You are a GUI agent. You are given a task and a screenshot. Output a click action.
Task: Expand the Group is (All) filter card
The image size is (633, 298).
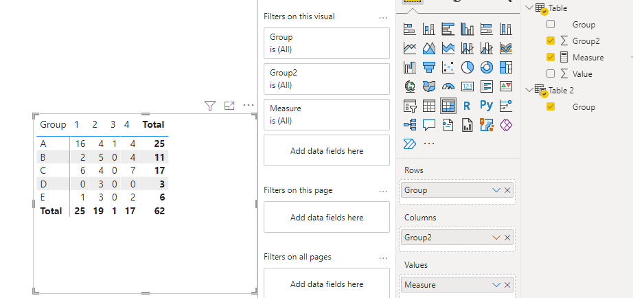tap(327, 43)
